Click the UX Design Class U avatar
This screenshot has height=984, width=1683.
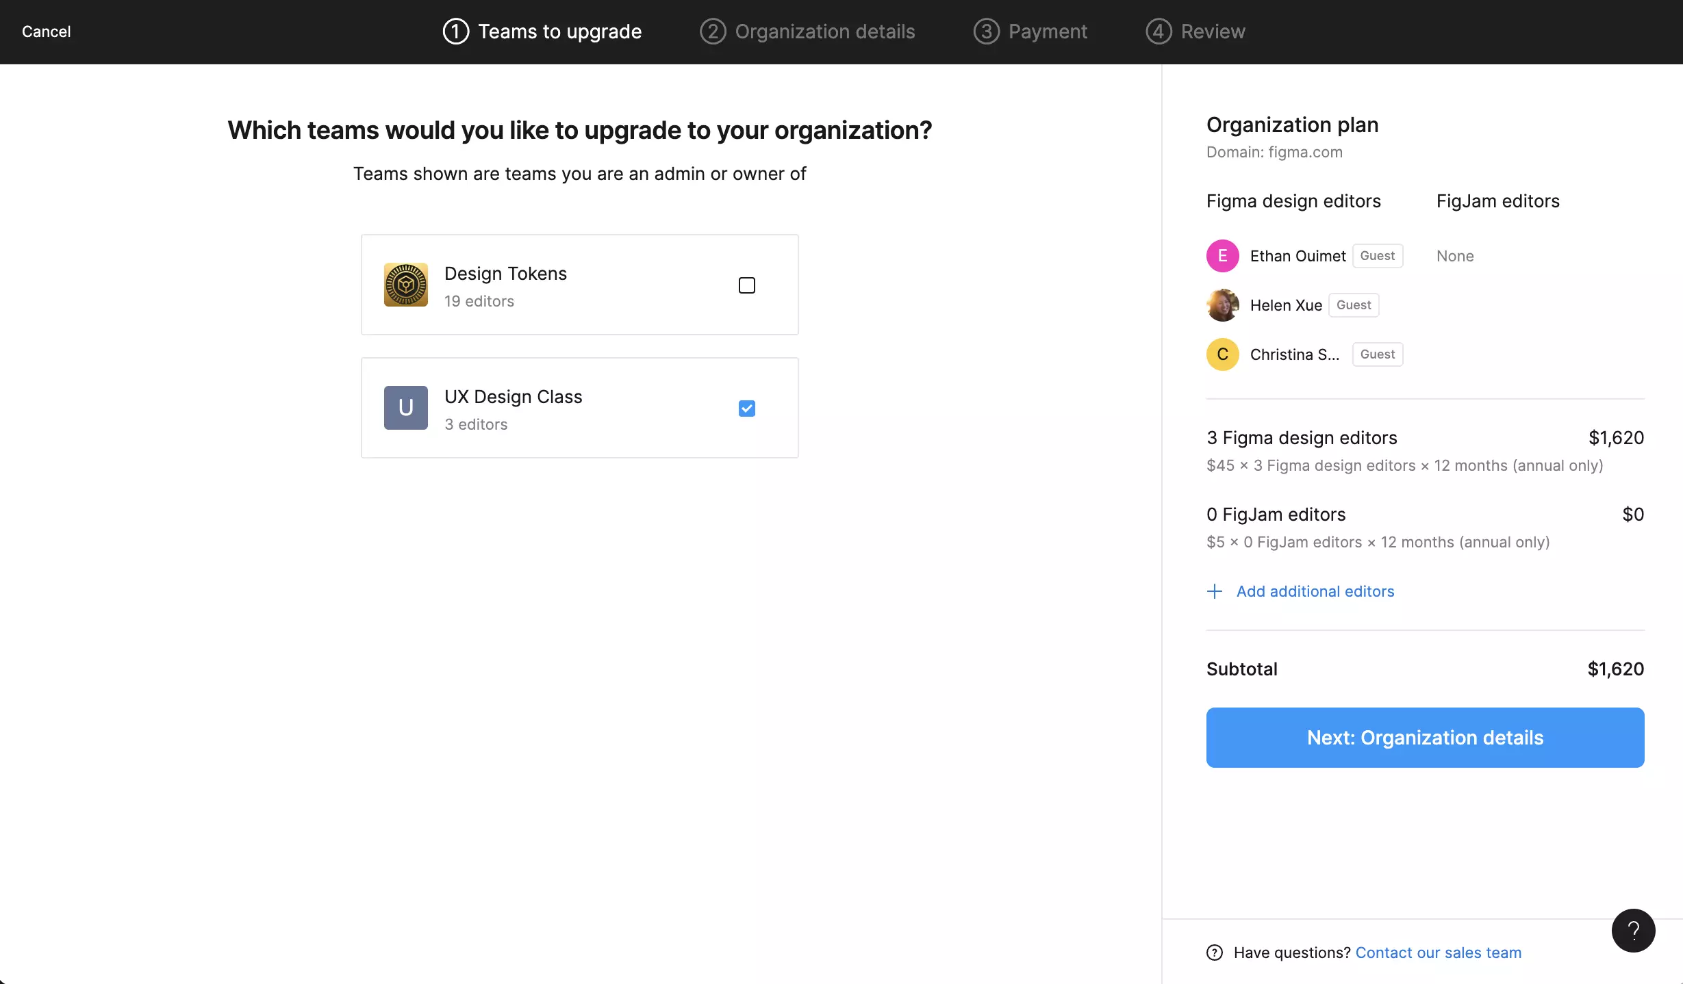click(x=405, y=408)
